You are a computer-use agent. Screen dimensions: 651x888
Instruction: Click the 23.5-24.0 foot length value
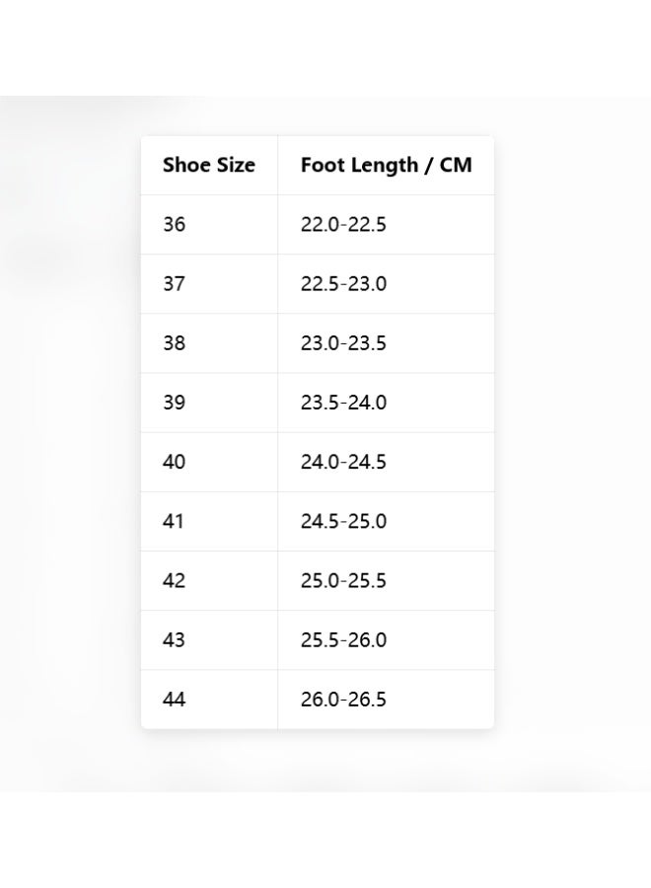[343, 403]
